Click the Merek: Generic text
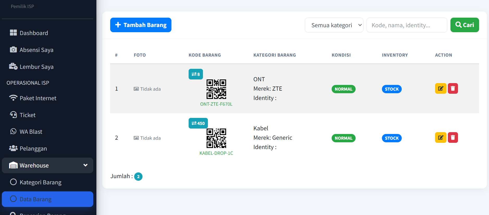 (x=273, y=138)
